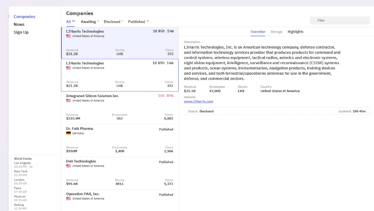
Task: Switch to the Disclosed tab
Action: pos(113,22)
